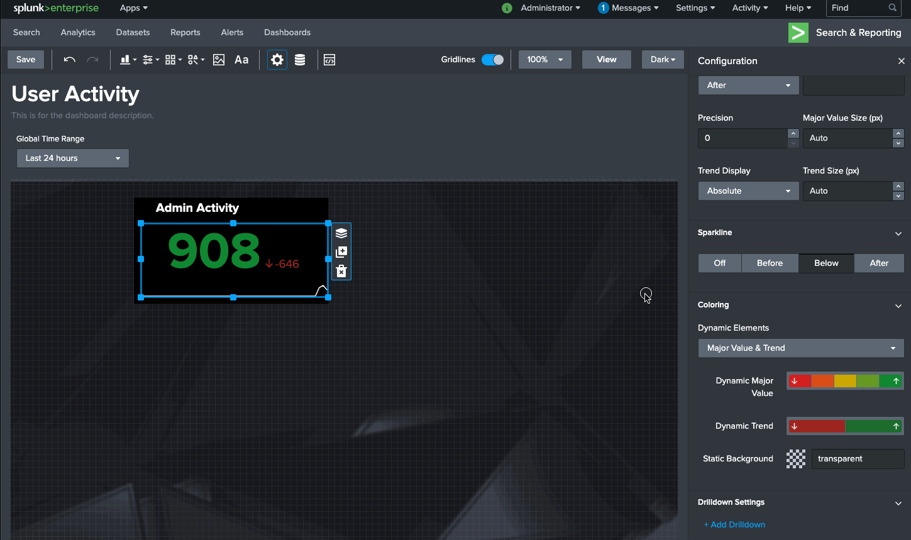Open the add chart visualization icon

point(128,60)
